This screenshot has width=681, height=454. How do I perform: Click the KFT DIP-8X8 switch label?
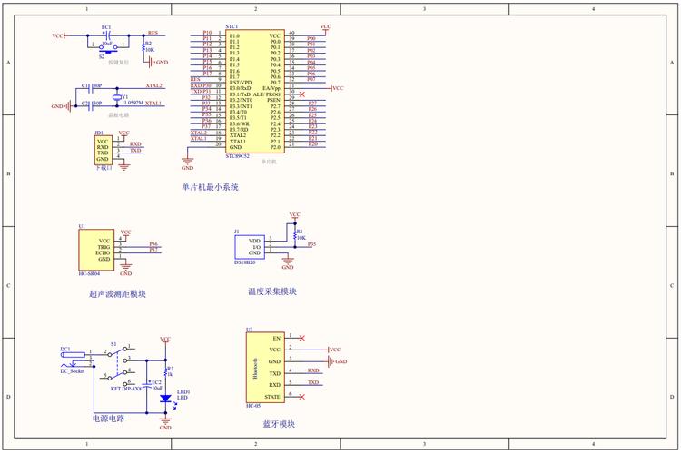coord(126,389)
